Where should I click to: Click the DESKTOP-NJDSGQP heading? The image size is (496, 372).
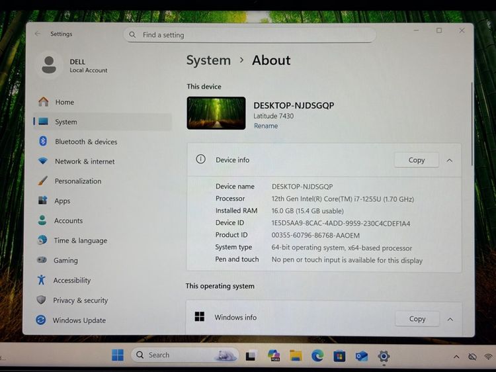coord(294,105)
